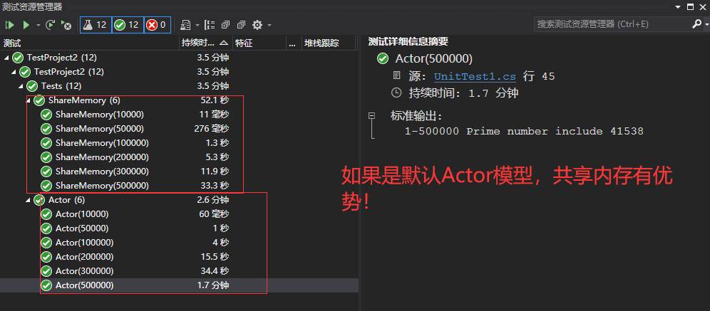The height and width of the screenshot is (311, 710).
Task: Focus the 搜索测试资源管理器 search box
Action: click(x=612, y=24)
